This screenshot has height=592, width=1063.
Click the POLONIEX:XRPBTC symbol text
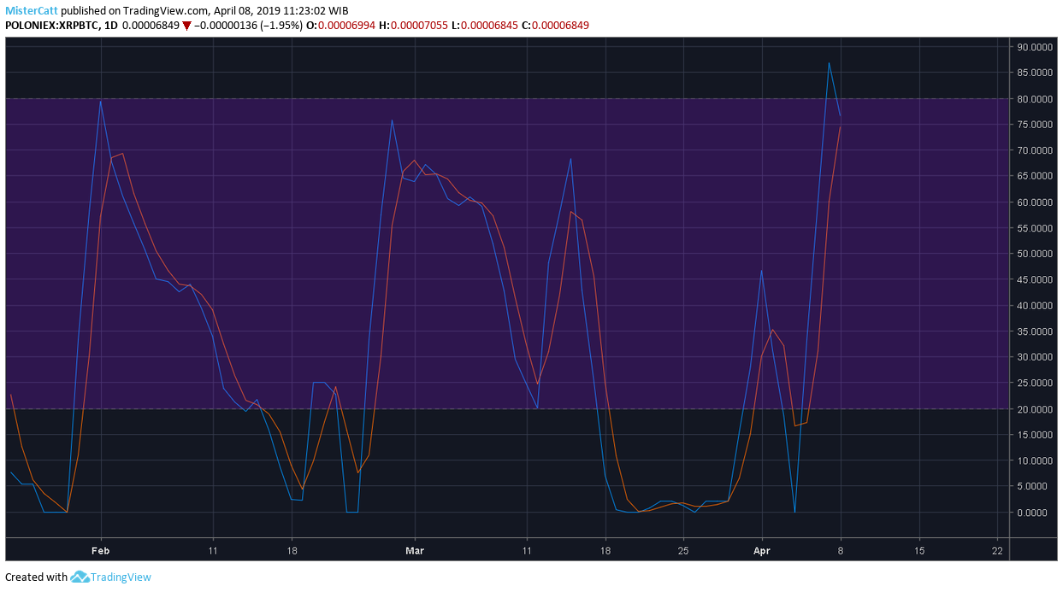51,26
